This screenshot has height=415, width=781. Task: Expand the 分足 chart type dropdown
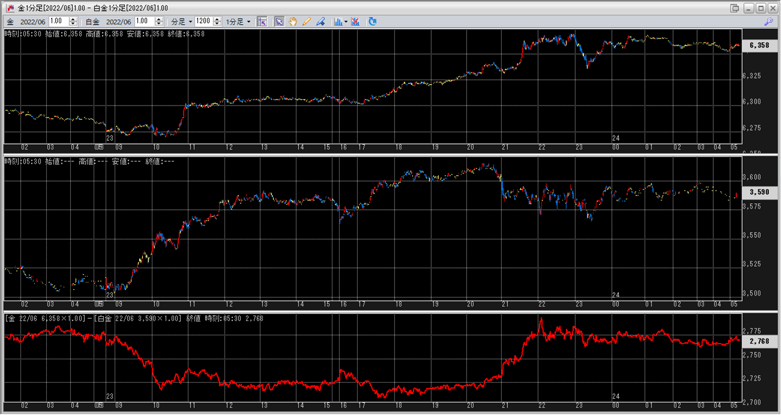point(182,22)
